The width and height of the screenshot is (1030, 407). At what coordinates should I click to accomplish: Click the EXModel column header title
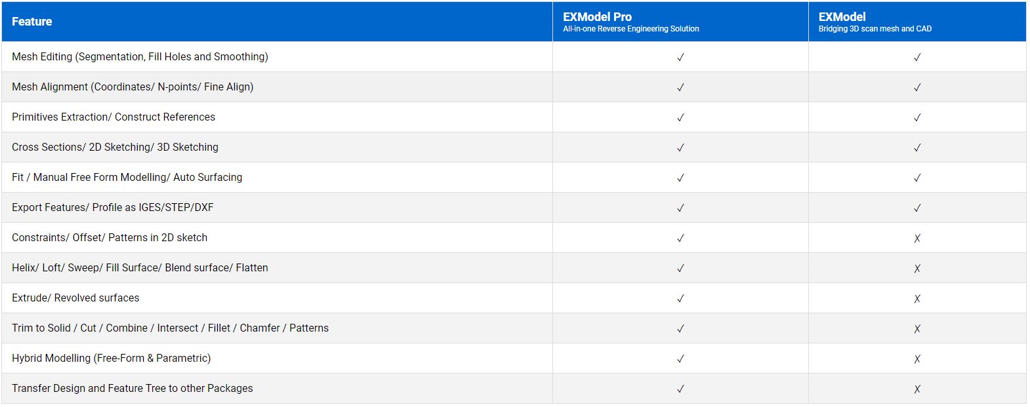[x=842, y=17]
